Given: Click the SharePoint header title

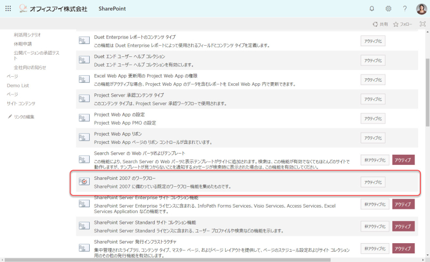Looking at the screenshot, I should tap(112, 9).
